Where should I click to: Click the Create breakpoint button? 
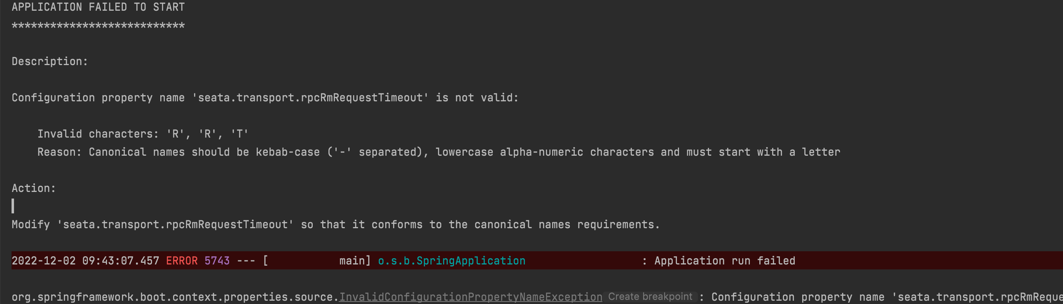click(650, 297)
